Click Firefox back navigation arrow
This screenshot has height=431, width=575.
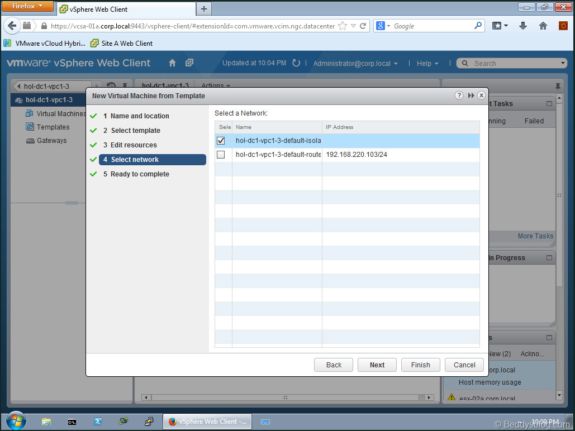12,26
